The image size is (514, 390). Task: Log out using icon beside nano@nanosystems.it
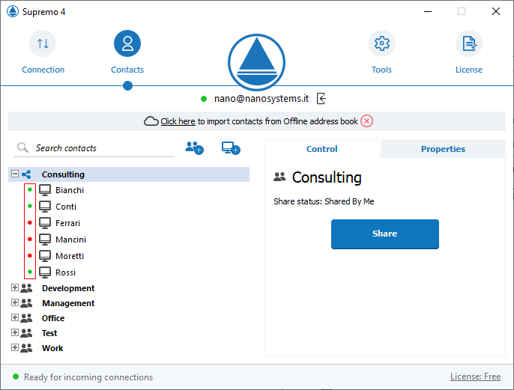(321, 98)
